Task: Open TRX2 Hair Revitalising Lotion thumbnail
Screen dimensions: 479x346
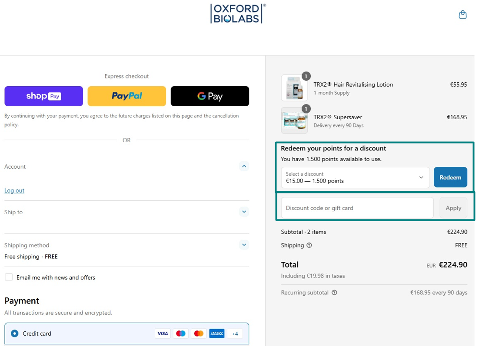Action: tap(295, 88)
